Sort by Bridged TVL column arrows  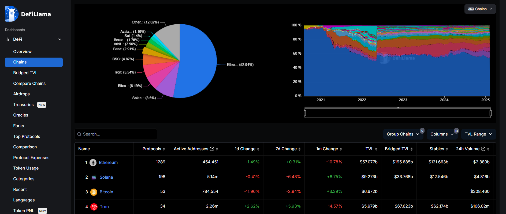(412, 149)
